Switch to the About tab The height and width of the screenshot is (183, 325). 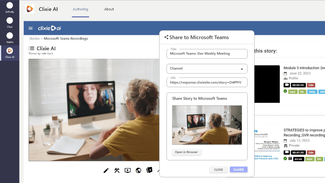tap(109, 9)
